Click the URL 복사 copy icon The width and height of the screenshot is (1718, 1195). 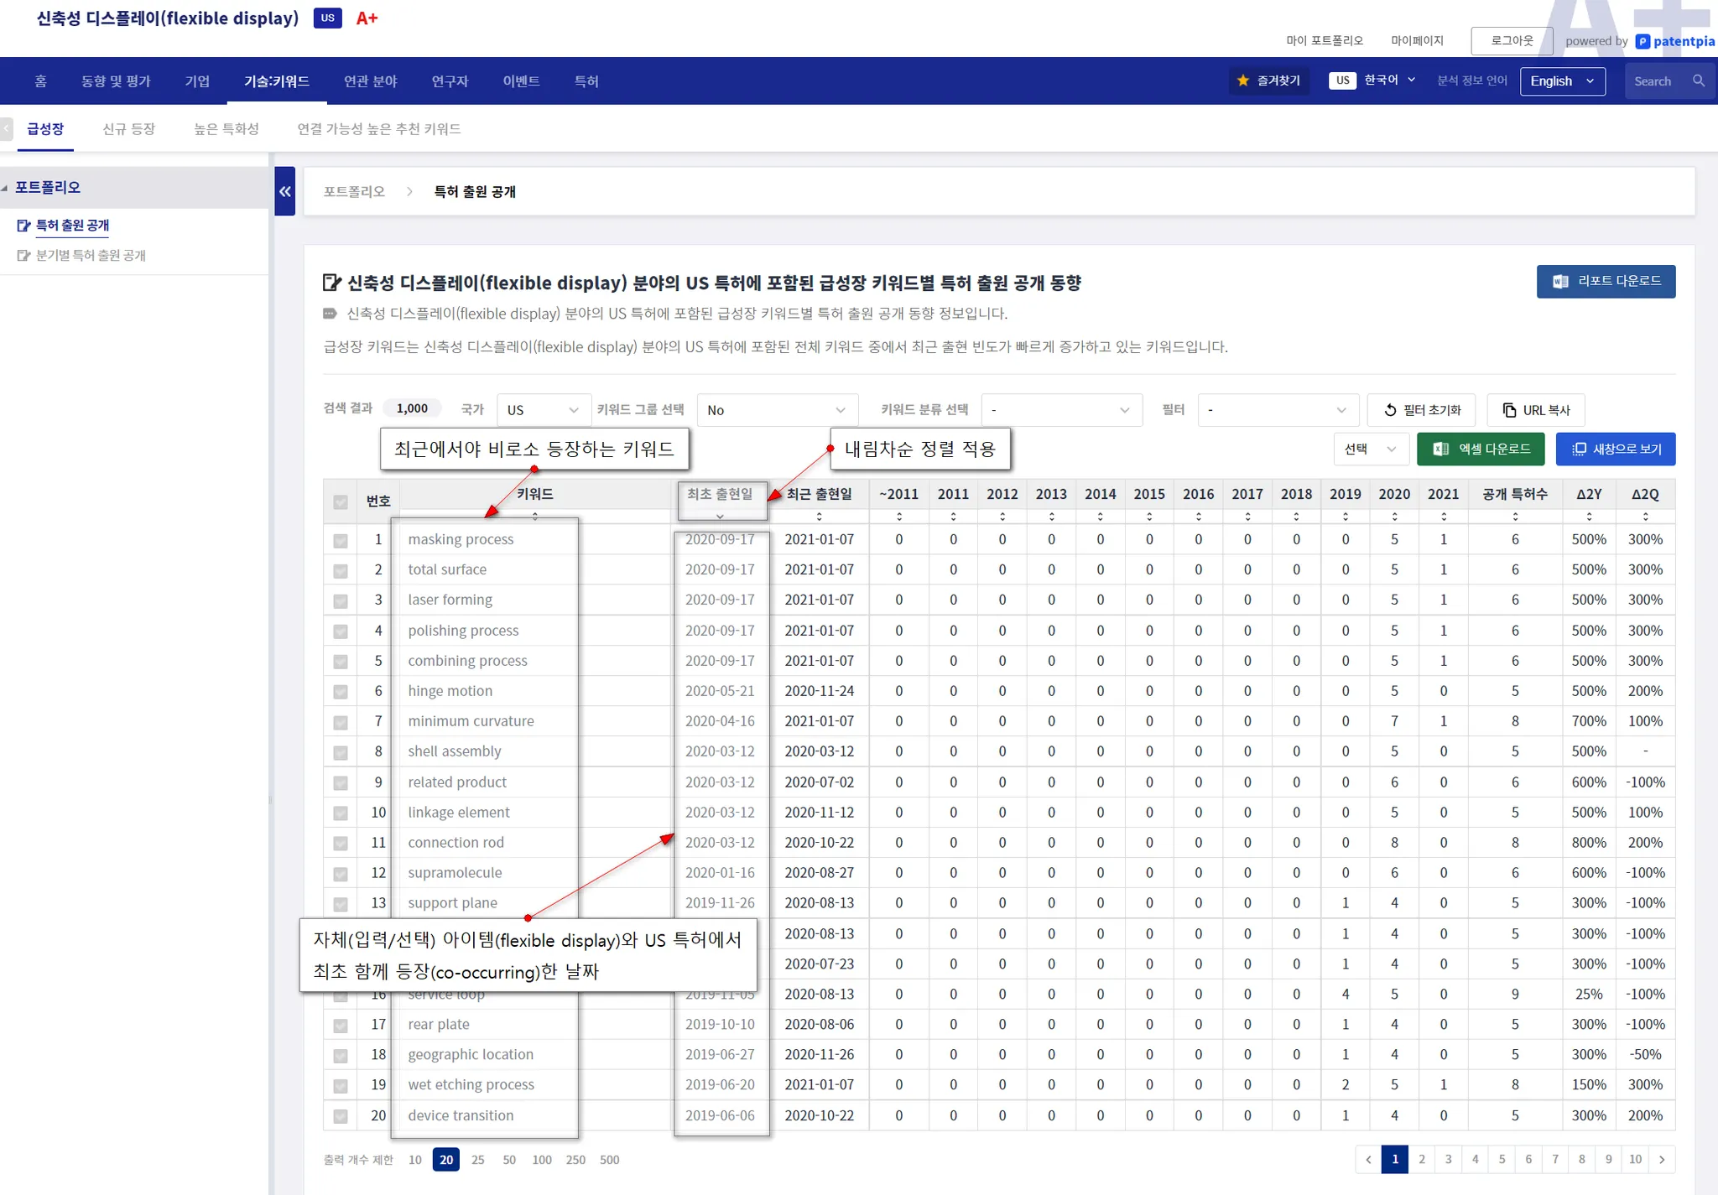pos(1509,410)
